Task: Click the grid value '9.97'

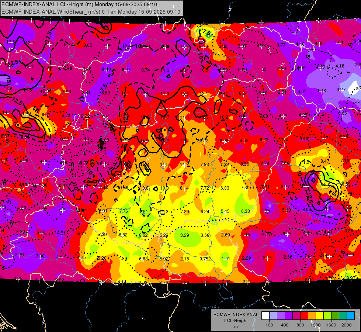Action: (x=351, y=278)
